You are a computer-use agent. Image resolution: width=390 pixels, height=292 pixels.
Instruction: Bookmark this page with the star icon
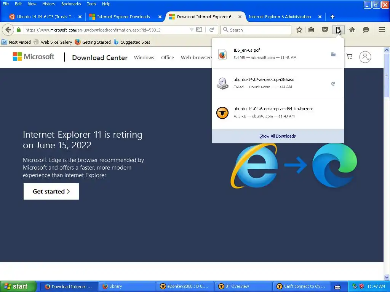tap(299, 30)
